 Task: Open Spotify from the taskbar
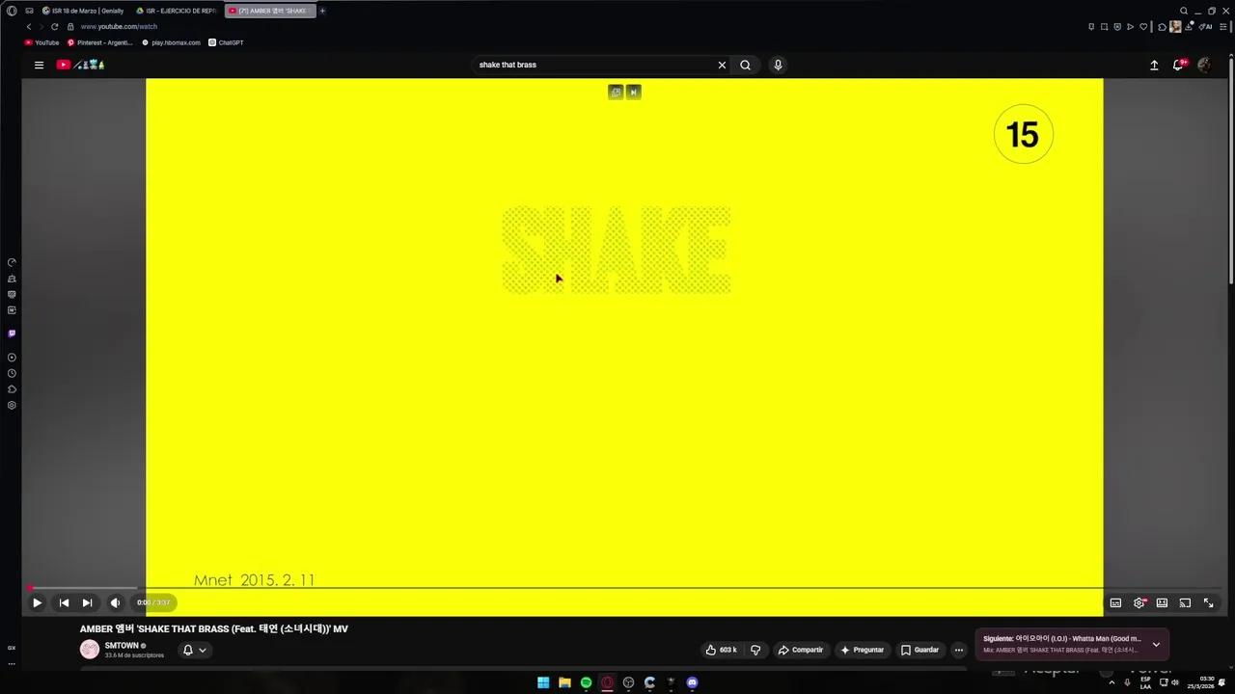(586, 682)
